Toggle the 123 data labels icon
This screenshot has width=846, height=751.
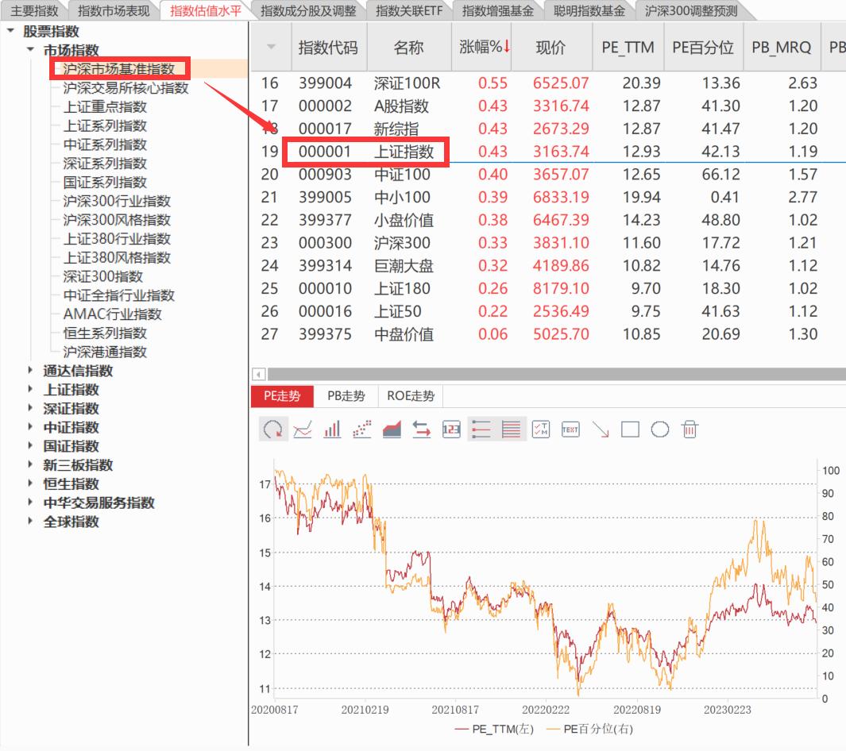tap(450, 429)
